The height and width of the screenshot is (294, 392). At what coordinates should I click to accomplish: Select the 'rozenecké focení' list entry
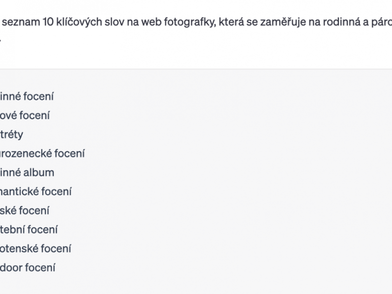42,153
